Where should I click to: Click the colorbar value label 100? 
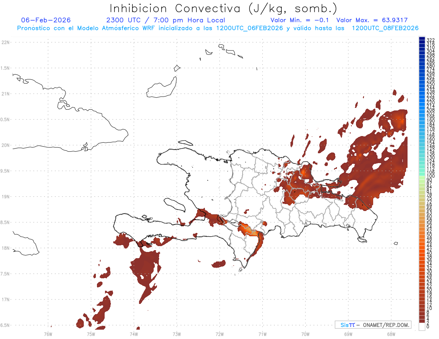click(431, 176)
